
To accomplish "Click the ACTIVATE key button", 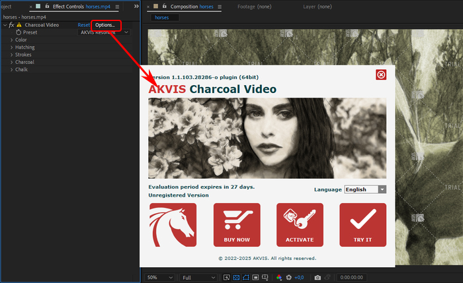I will pyautogui.click(x=300, y=225).
